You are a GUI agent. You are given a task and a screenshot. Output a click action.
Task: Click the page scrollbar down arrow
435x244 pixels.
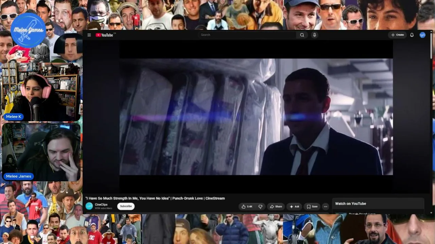point(431,212)
